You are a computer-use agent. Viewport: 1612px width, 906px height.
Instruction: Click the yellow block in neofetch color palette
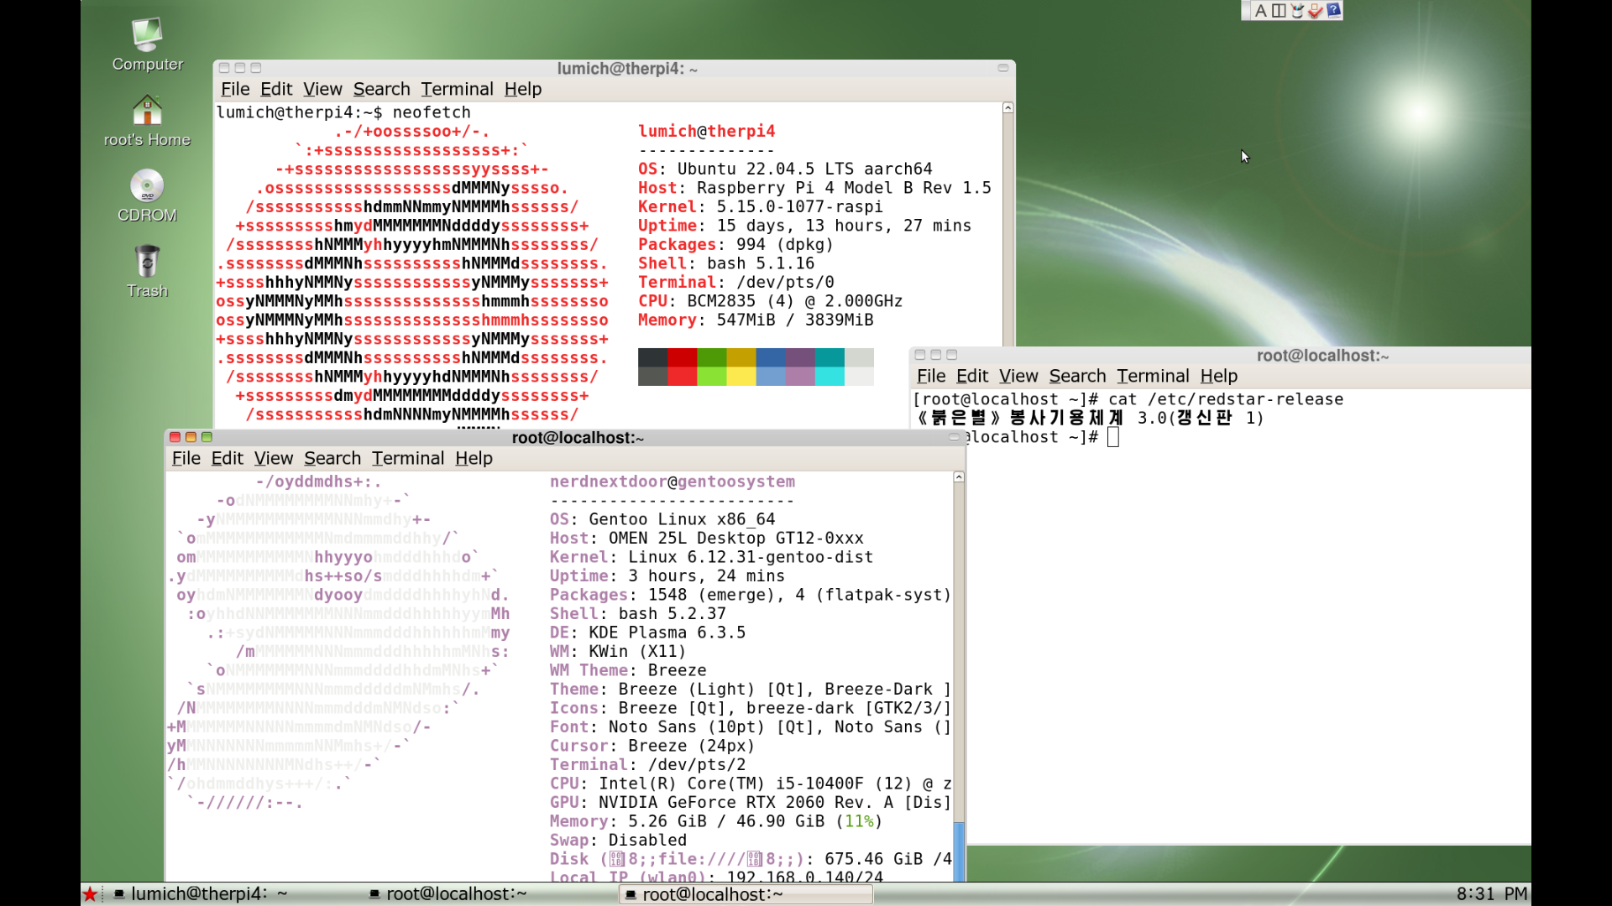[741, 377]
